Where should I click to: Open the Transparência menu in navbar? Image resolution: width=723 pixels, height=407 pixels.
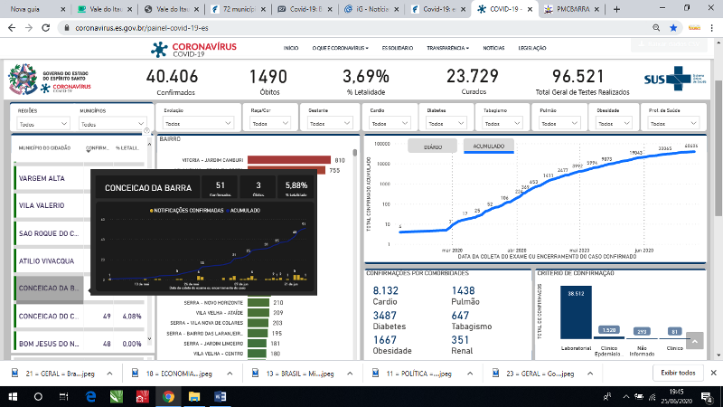pos(447,48)
